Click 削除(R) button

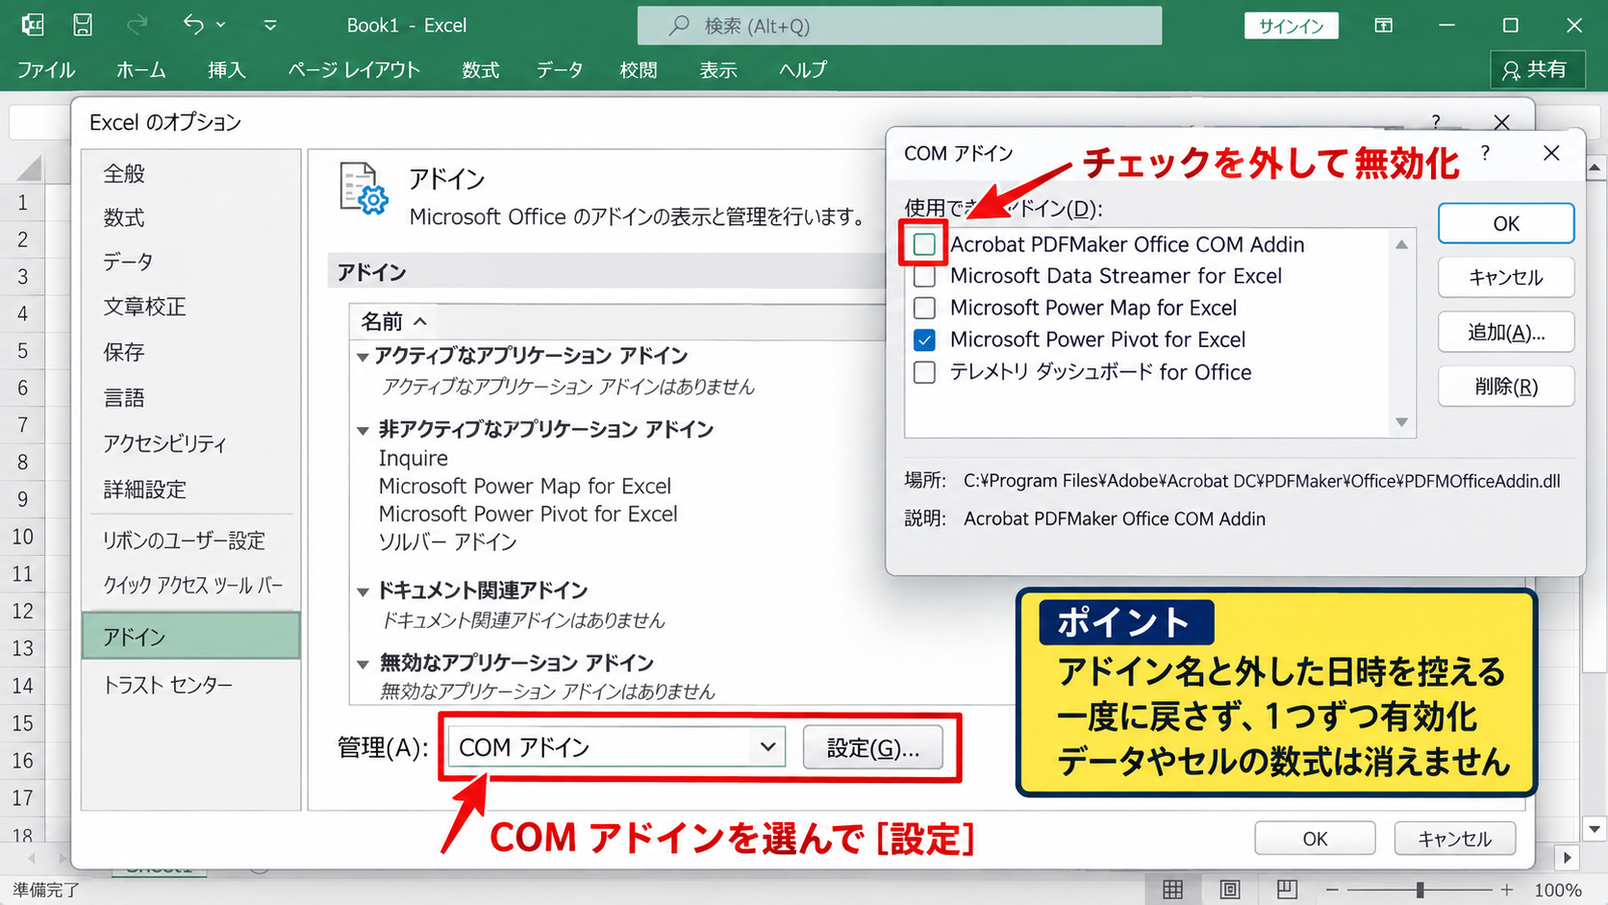[x=1506, y=386]
